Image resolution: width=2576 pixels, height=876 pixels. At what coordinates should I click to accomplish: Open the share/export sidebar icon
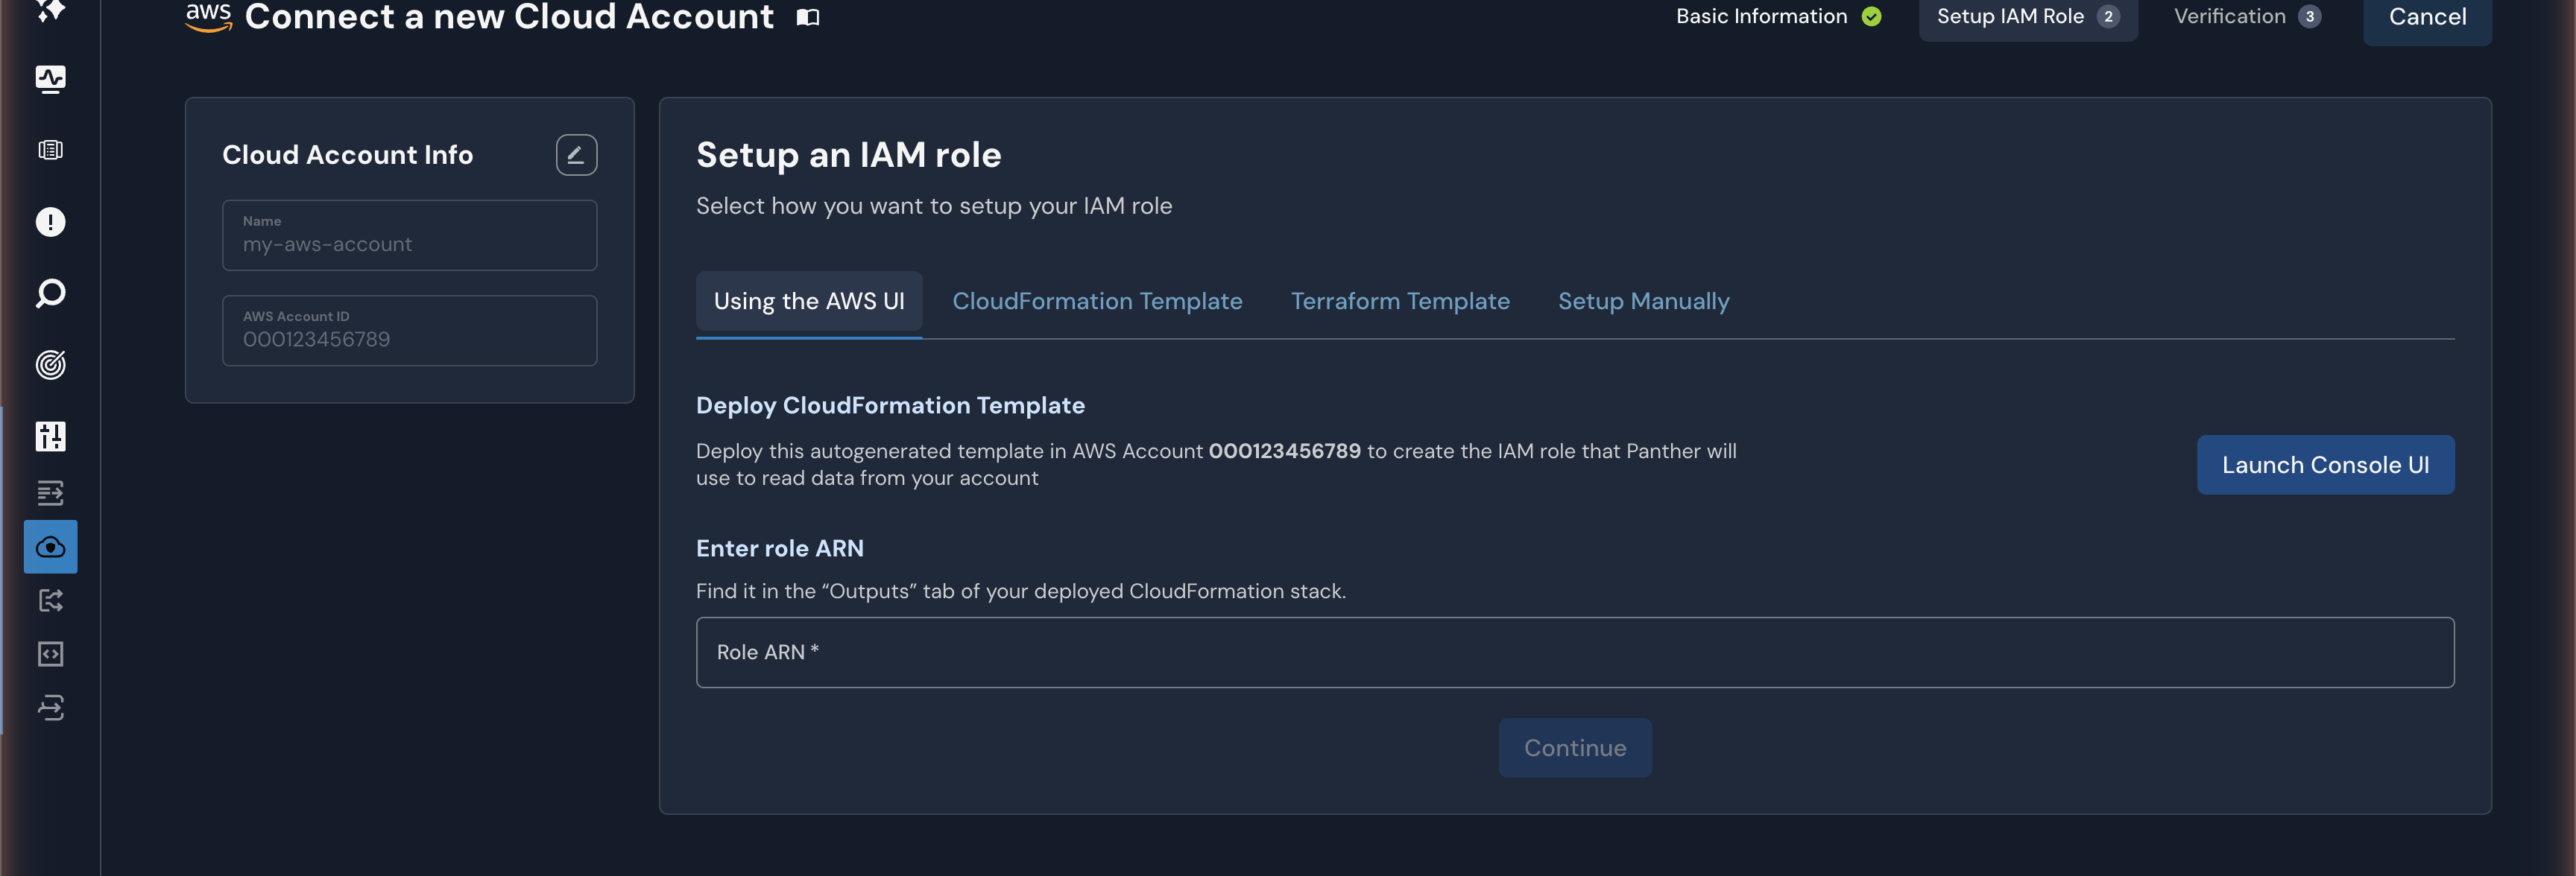tap(50, 600)
